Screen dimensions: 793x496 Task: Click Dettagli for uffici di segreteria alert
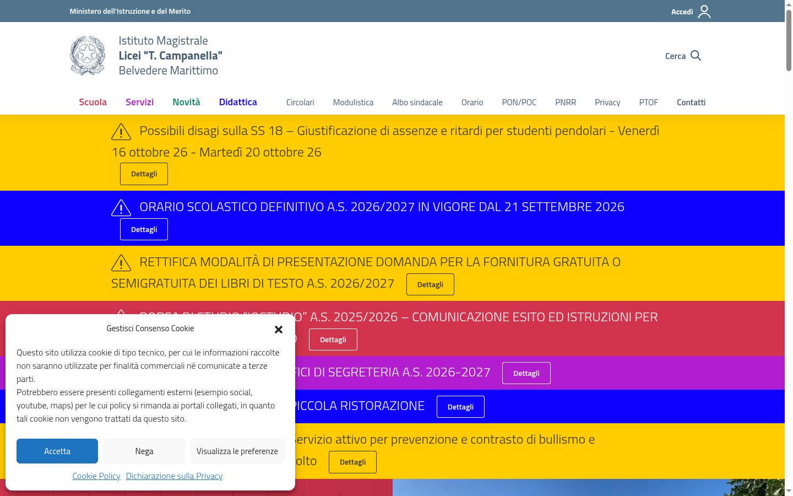click(x=526, y=374)
